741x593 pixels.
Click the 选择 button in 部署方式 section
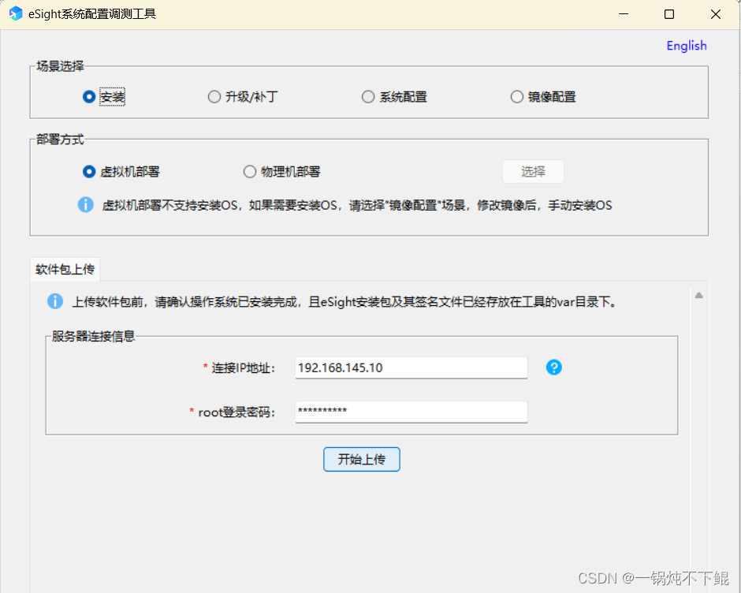(x=533, y=171)
